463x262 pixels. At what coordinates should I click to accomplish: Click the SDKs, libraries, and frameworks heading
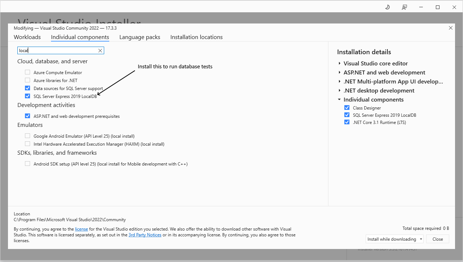[x=57, y=153]
